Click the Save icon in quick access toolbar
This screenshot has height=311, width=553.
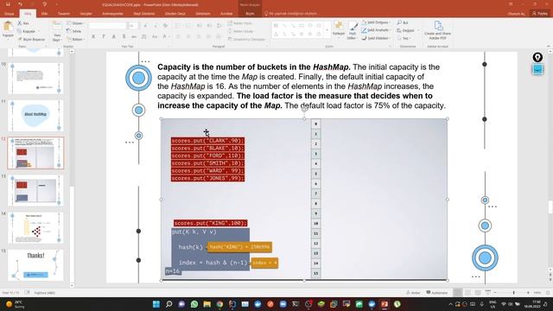click(x=8, y=4)
